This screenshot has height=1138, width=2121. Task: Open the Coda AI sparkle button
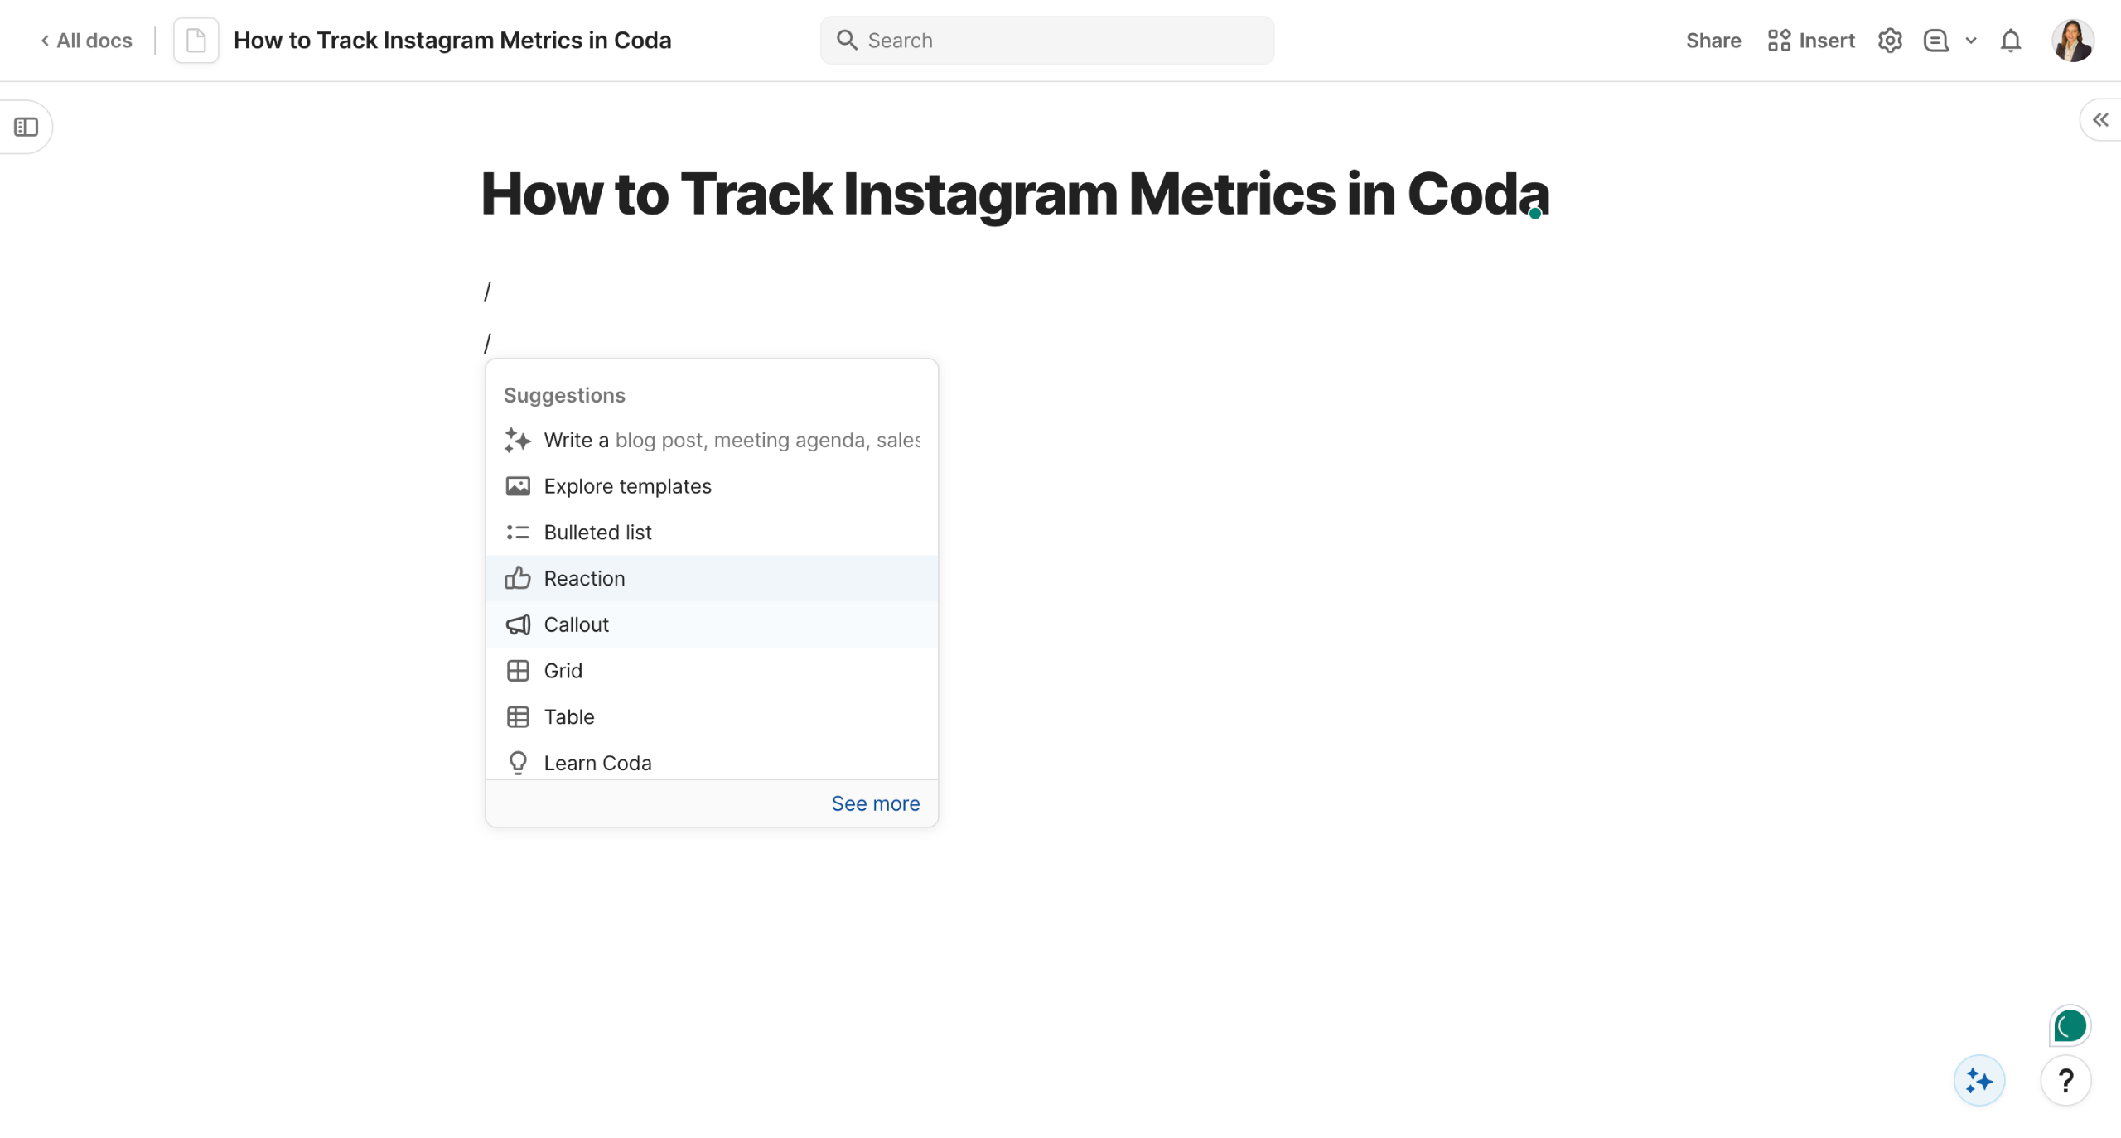pyautogui.click(x=1978, y=1080)
